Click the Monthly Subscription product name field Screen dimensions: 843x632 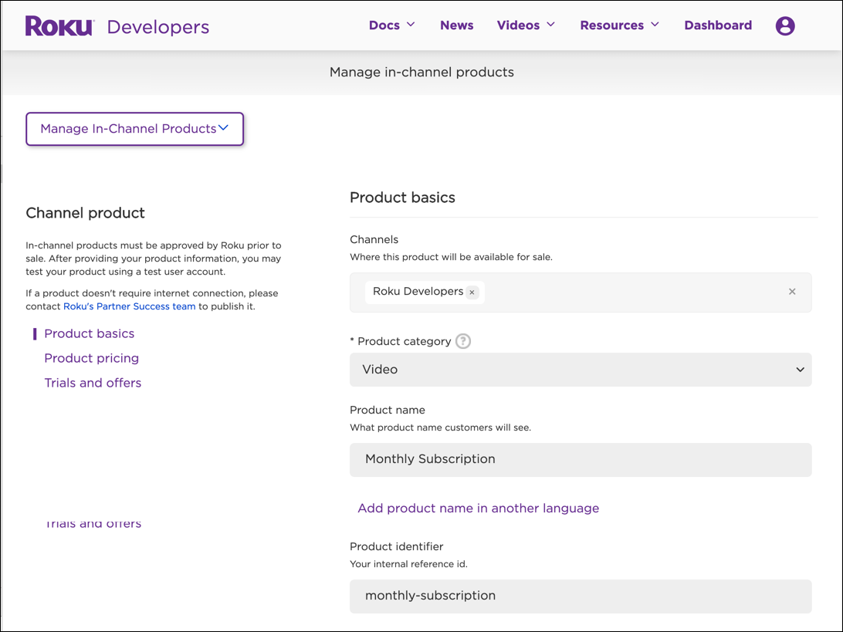point(581,458)
